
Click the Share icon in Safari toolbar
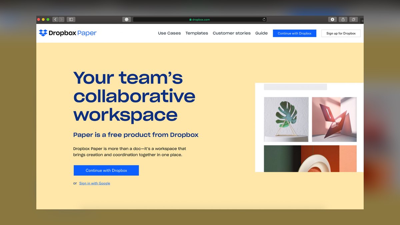point(343,19)
